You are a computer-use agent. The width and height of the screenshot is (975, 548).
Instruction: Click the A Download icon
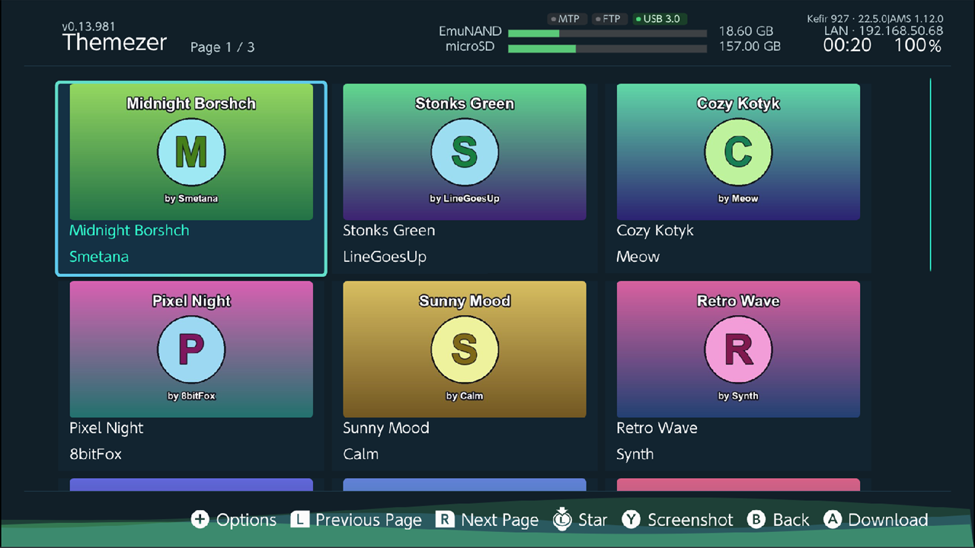(833, 520)
